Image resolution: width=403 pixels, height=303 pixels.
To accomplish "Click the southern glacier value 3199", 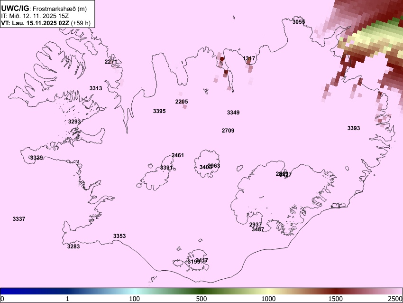I will 193,262.
